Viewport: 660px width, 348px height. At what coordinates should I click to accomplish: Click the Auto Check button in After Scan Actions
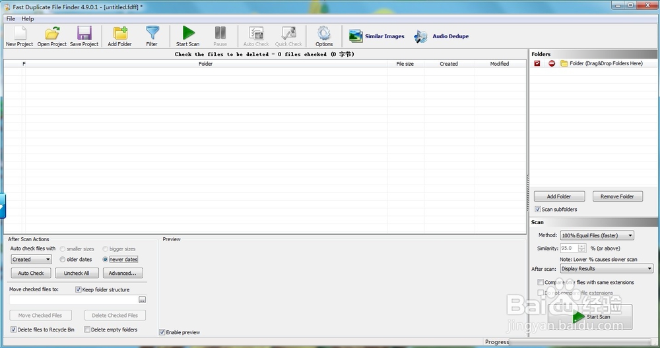coord(31,273)
